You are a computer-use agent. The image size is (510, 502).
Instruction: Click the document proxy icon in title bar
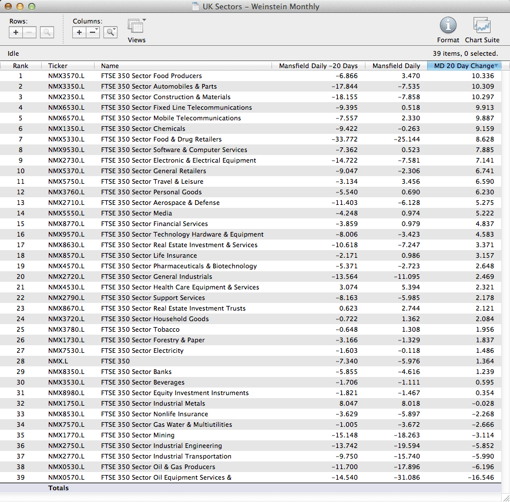[196, 7]
